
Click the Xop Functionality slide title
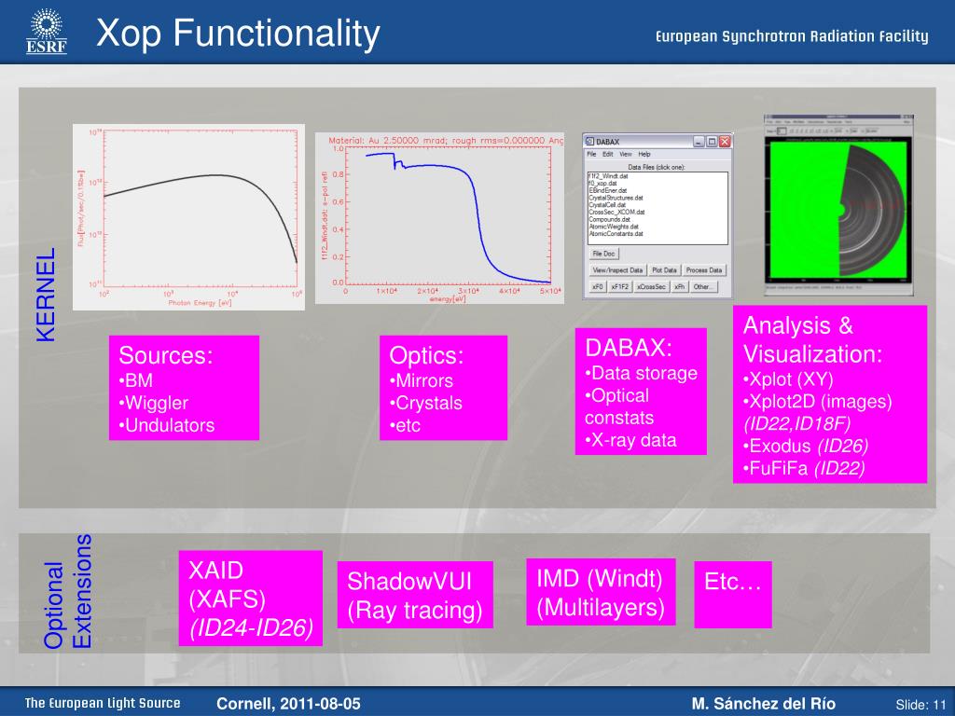[238, 33]
